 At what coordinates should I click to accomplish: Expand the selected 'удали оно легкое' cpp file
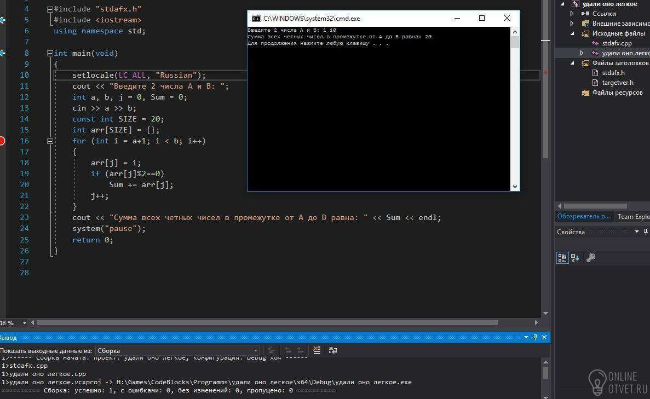pyautogui.click(x=582, y=53)
